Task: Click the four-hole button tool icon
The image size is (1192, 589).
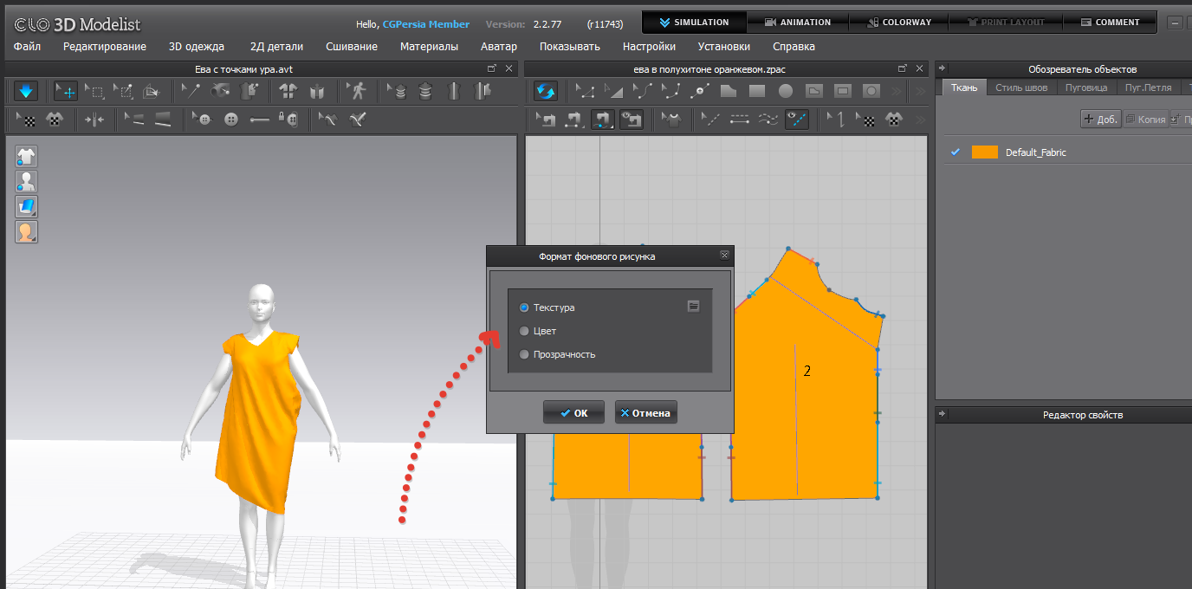Action: pyautogui.click(x=230, y=120)
